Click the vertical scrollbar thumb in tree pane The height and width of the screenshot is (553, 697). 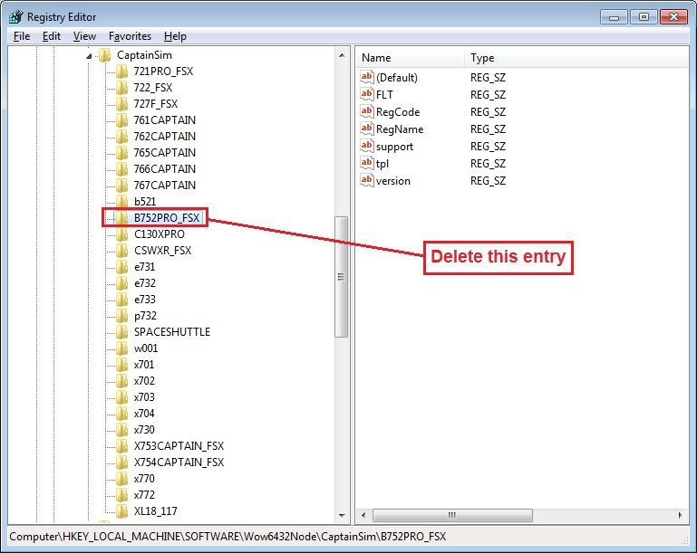342,276
